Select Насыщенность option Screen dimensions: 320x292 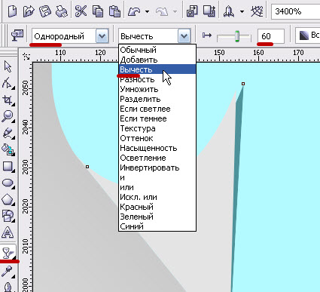pyautogui.click(x=157, y=148)
